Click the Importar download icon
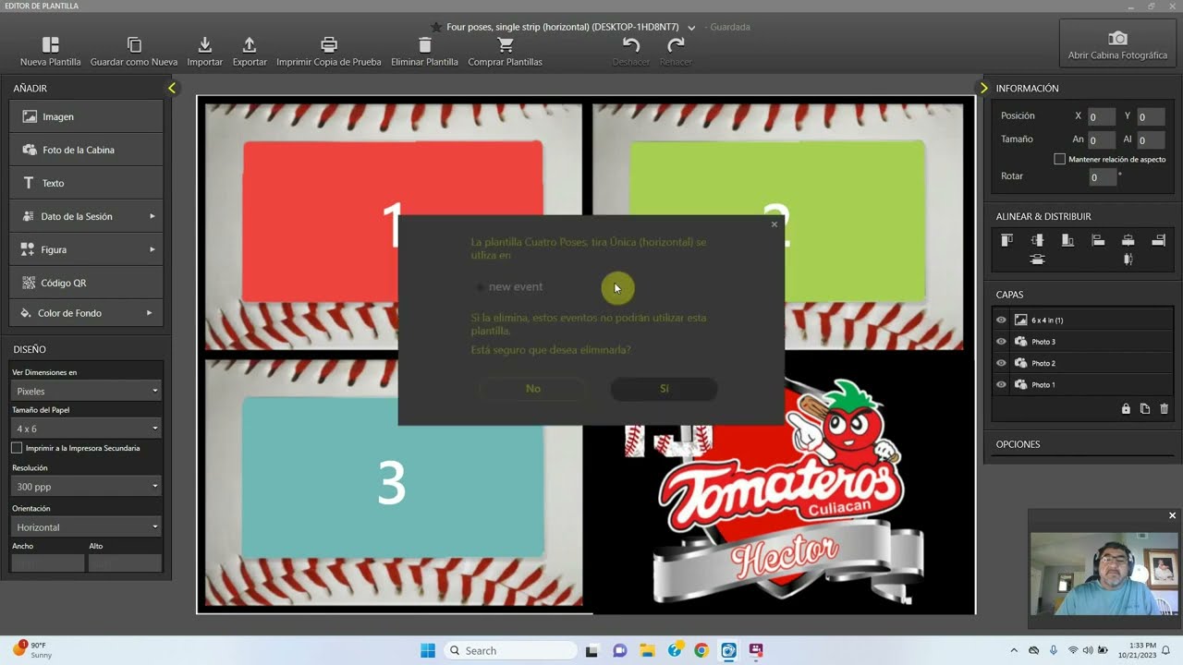The height and width of the screenshot is (665, 1183). coord(205,44)
